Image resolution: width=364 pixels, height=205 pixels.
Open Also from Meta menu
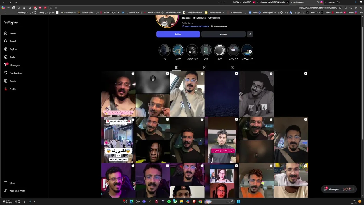[15, 191]
